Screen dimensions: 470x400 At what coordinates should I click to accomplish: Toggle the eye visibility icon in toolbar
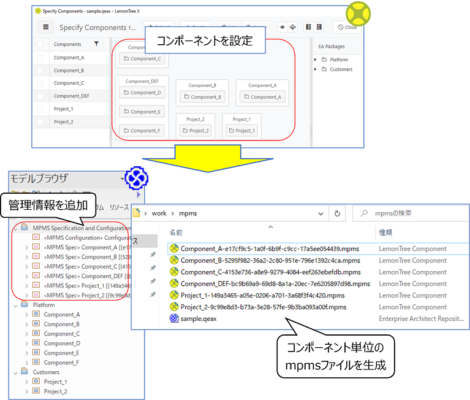(x=282, y=27)
